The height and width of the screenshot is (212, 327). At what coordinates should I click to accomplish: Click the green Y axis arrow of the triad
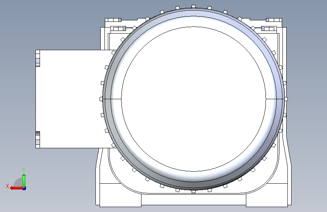(24, 181)
